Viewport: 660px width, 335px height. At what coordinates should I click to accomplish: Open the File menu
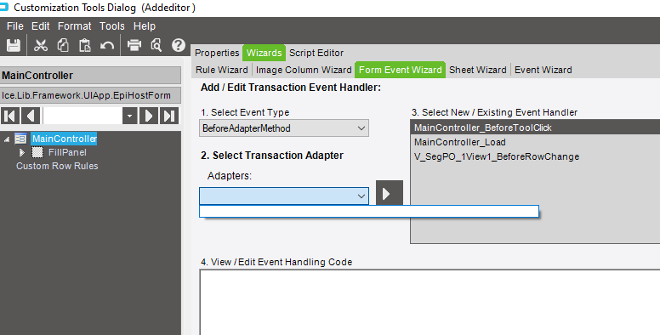[x=15, y=26]
